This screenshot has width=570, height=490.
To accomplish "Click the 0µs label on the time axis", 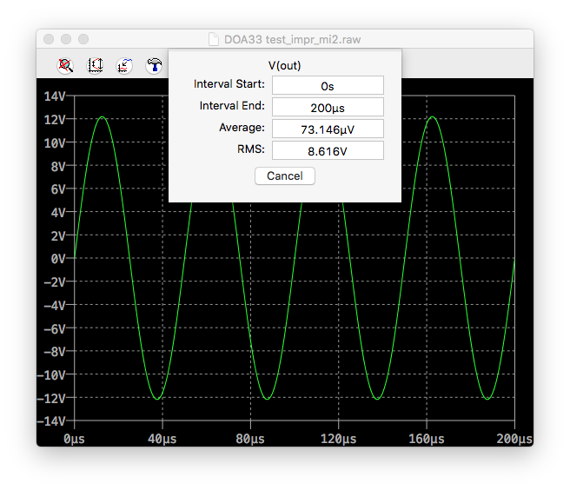I will coord(74,439).
